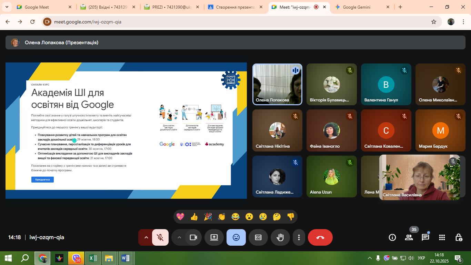The width and height of the screenshot is (471, 265).
Task: Select Олена Лопакова's video tile
Action: click(x=277, y=84)
